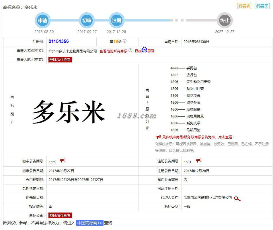Open registration number 21154356

59,41
